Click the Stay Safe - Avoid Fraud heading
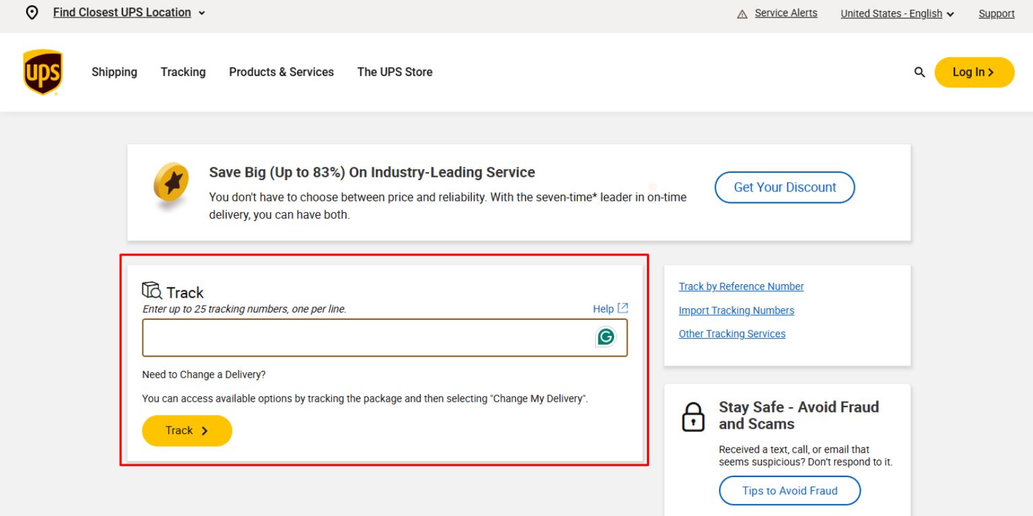Viewport: 1033px width, 516px height. [x=799, y=415]
